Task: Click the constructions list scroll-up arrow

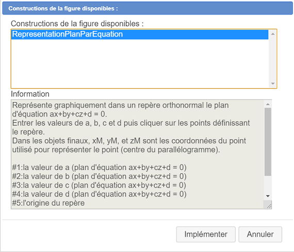Action: click(273, 34)
